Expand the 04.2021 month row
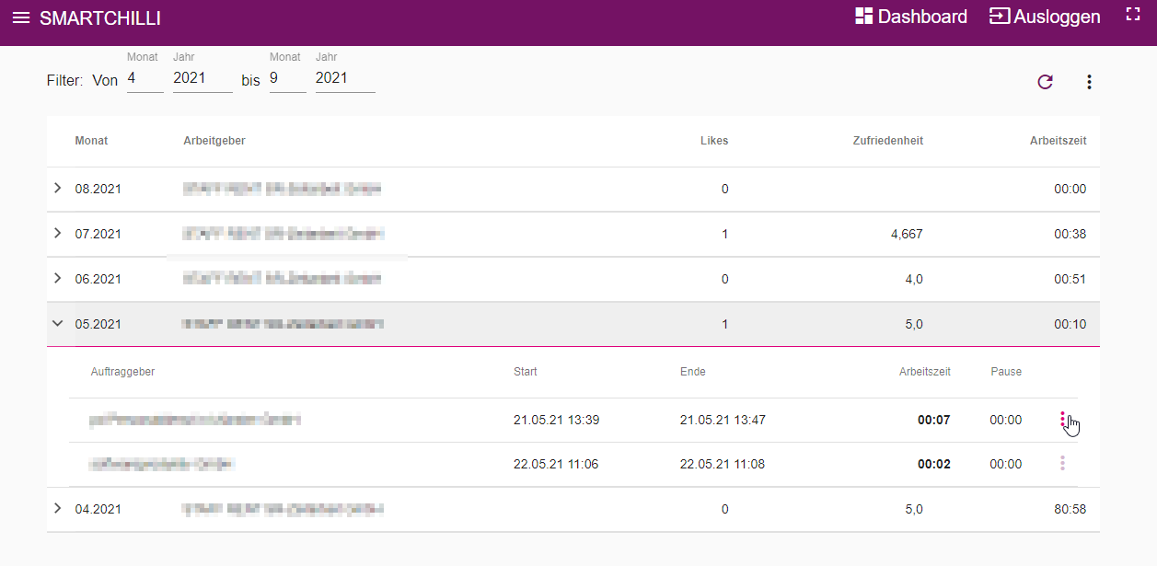Viewport: 1157px width, 566px height. point(58,508)
